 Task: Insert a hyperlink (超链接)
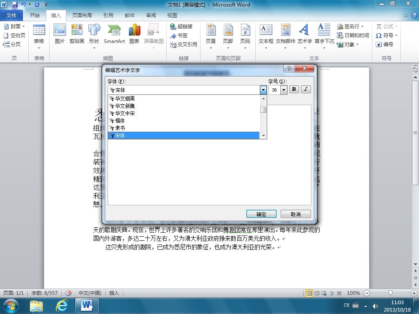[x=181, y=27]
